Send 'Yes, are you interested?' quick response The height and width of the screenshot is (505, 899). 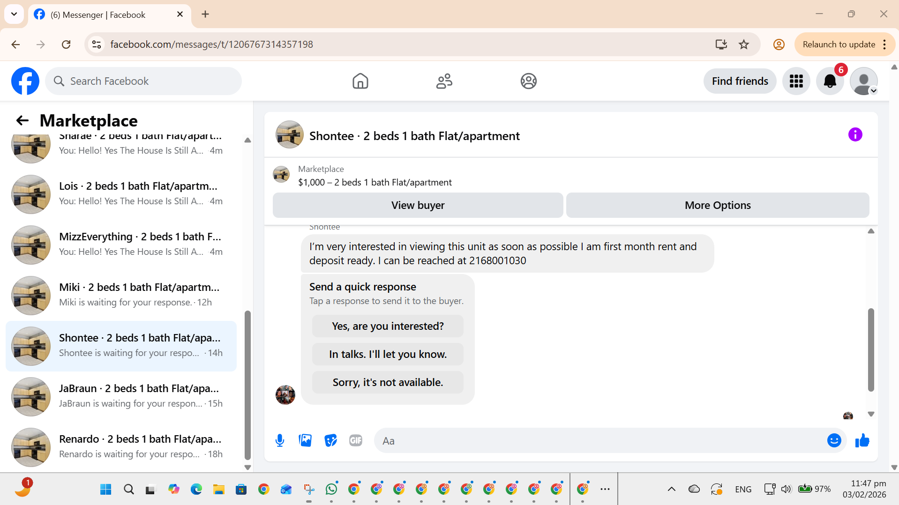[x=388, y=326]
